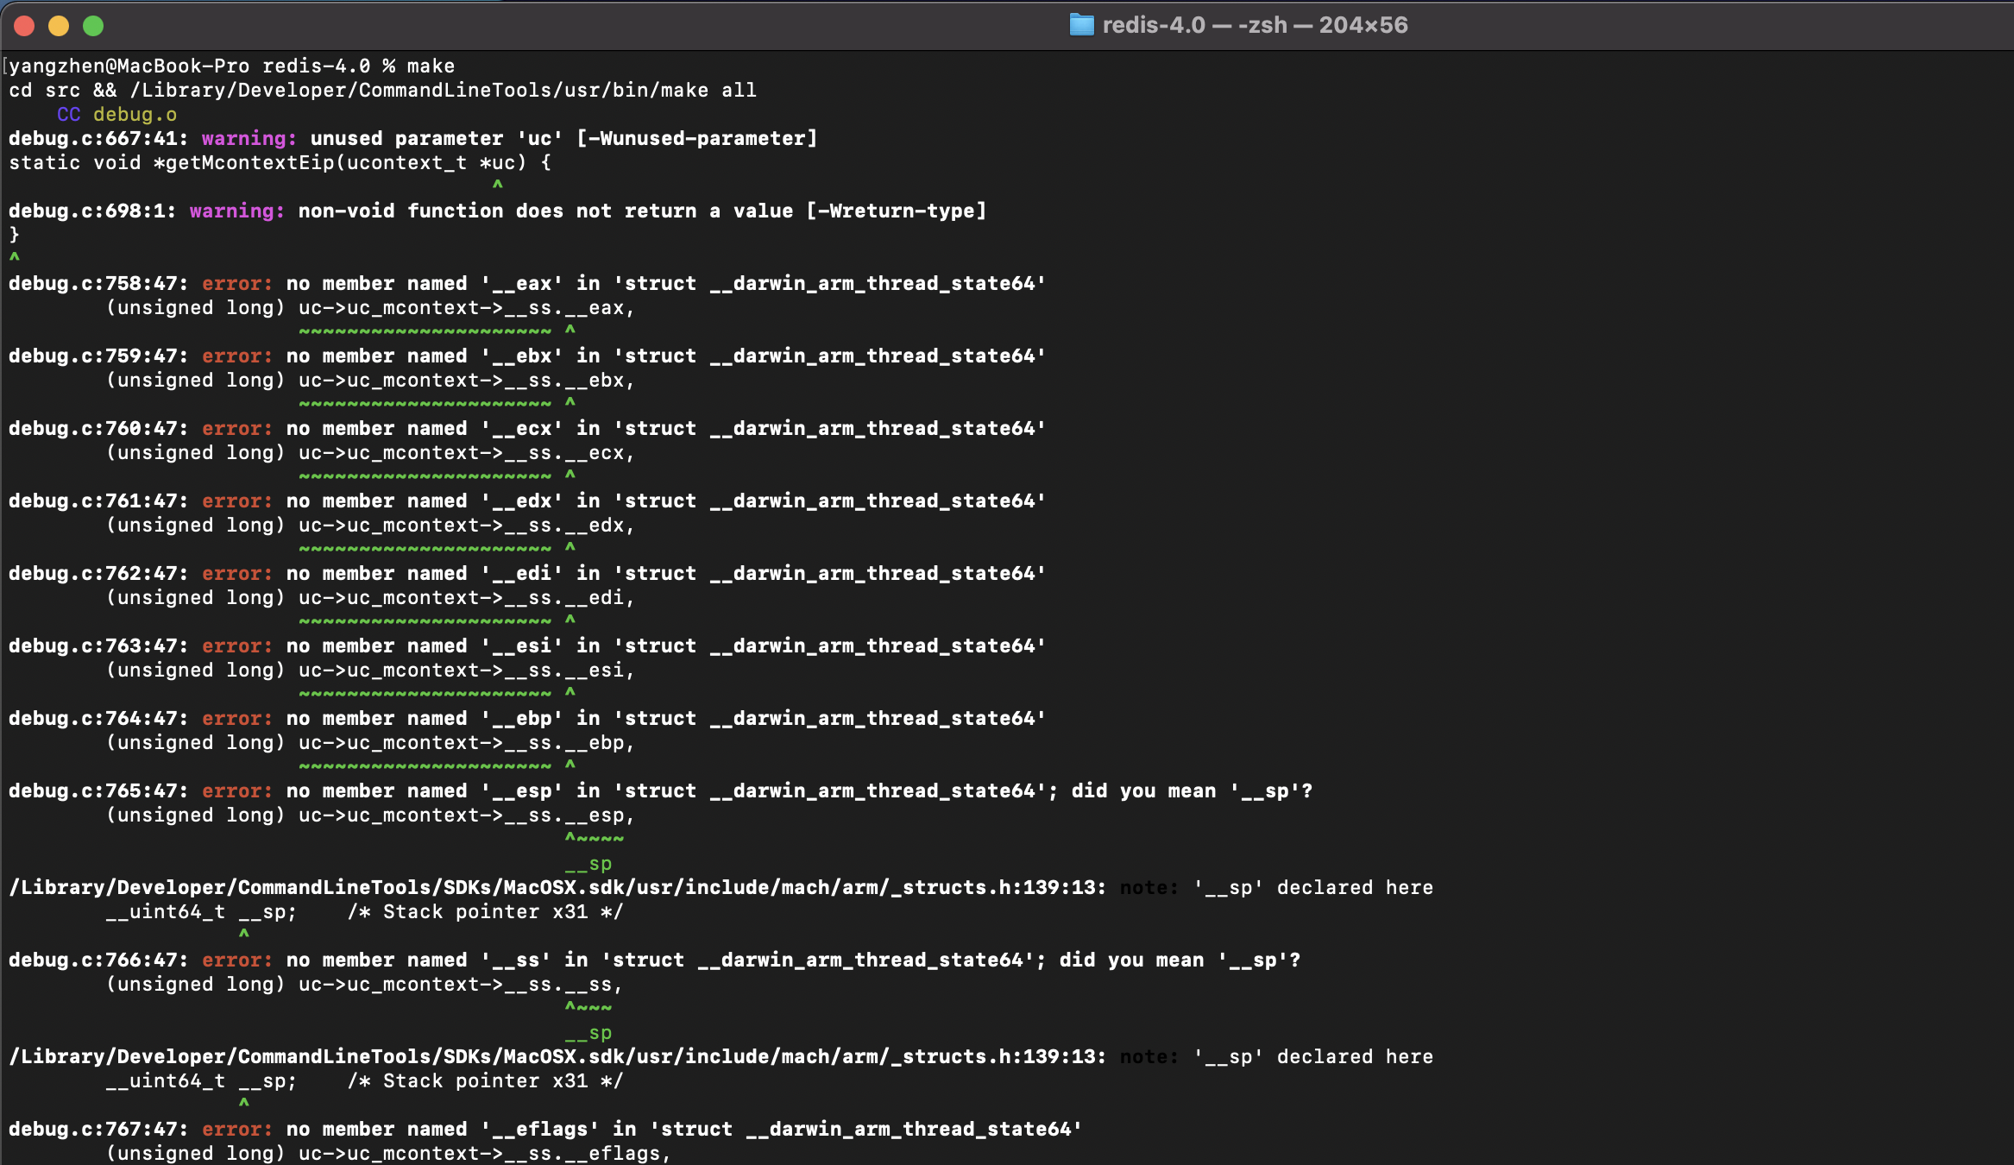Click code line ending '__ss.__eax,'
Viewport: 2014px width, 1165px height.
coord(370,308)
